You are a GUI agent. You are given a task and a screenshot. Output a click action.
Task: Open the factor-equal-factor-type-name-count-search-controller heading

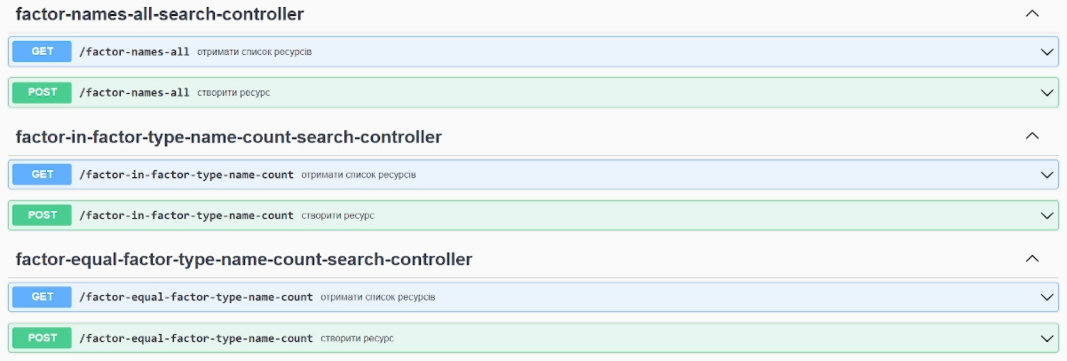pos(244,259)
